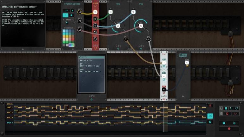The image size is (244, 137).
Task: Toggle the waveform graph view button
Action: (x=210, y=116)
